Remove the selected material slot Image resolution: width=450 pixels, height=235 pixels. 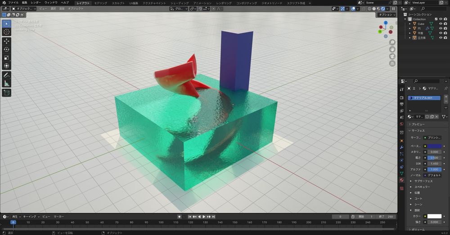tap(445, 102)
